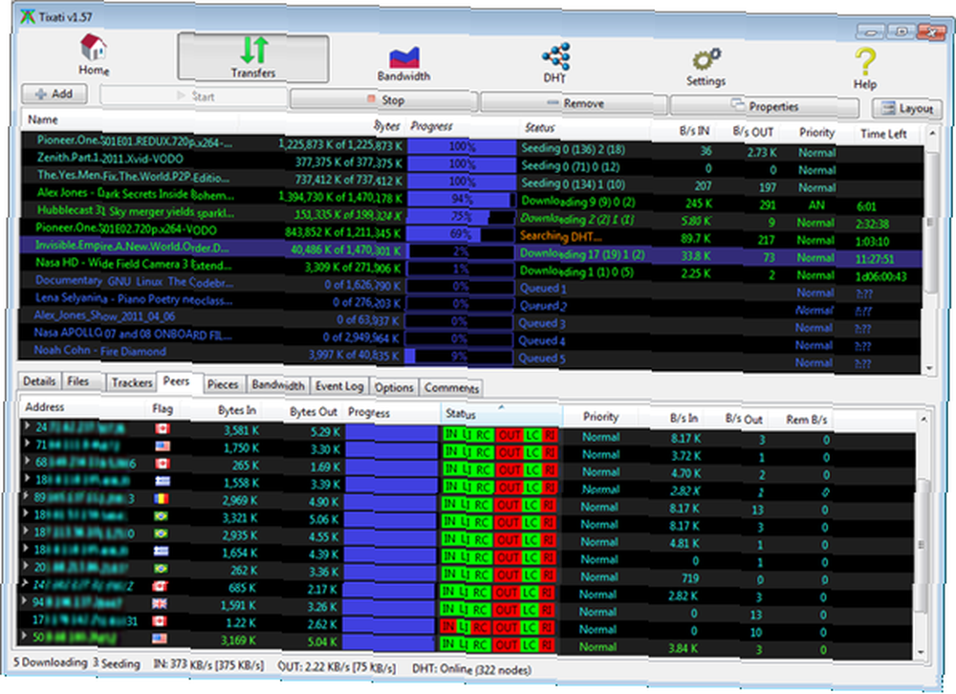Click the Canada flag on the 265 K peer row

click(x=163, y=464)
